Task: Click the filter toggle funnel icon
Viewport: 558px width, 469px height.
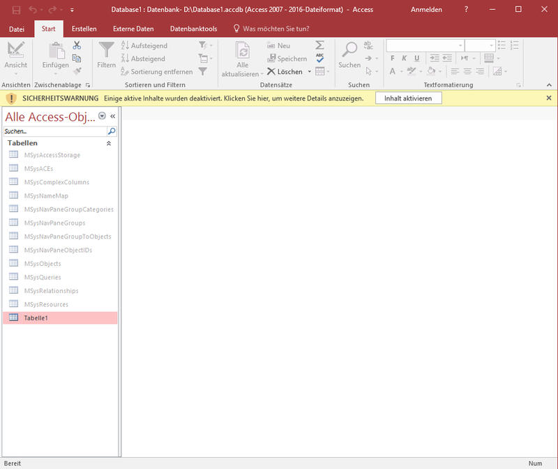Action: 203,72
